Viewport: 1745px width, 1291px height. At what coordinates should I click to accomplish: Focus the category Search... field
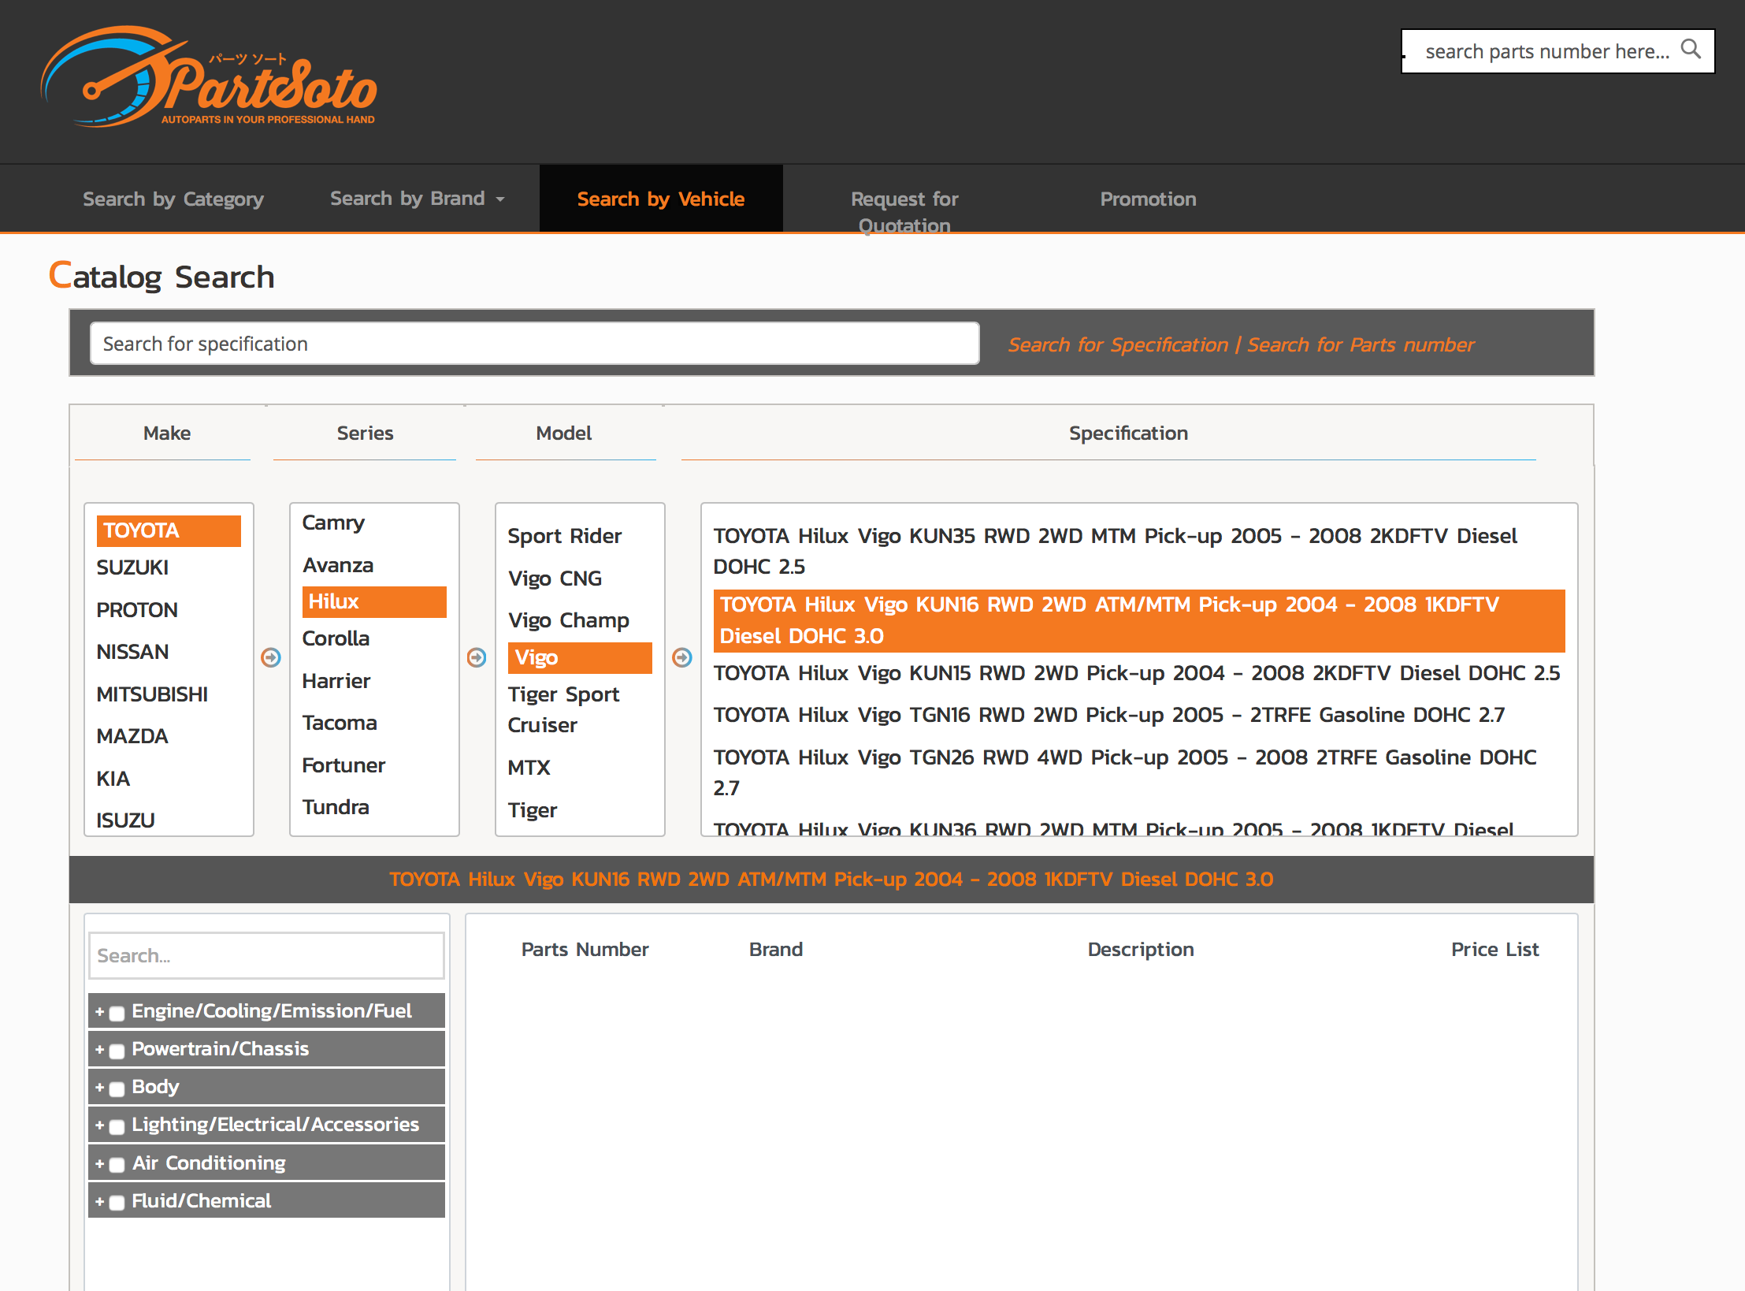pos(266,955)
